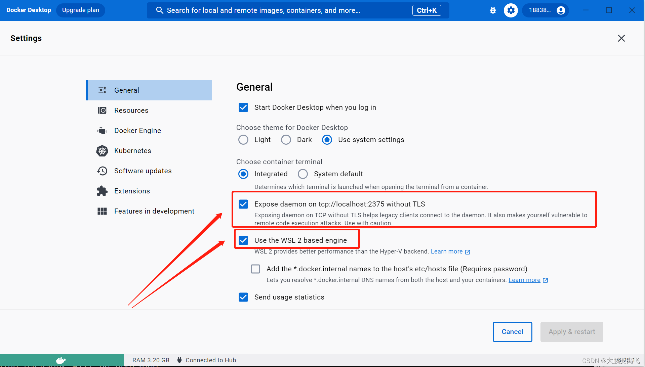The image size is (645, 367).
Task: Click the RAM 3.20 GB status entry
Action: point(151,360)
